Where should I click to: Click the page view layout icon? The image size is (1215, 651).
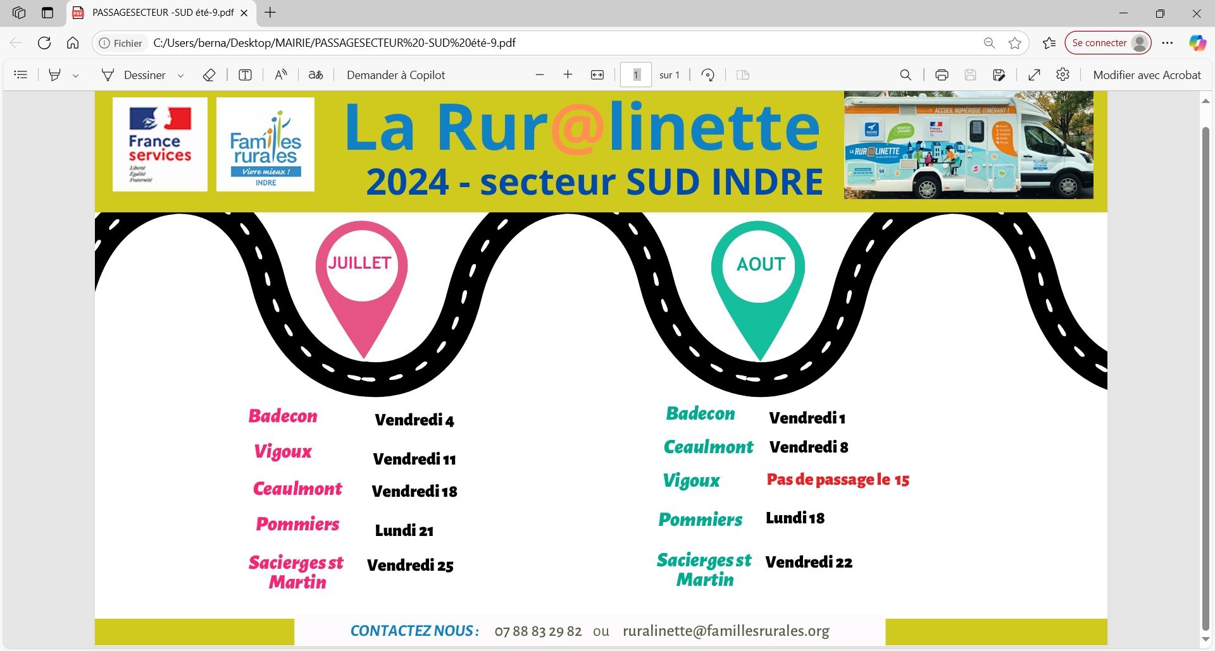(743, 75)
